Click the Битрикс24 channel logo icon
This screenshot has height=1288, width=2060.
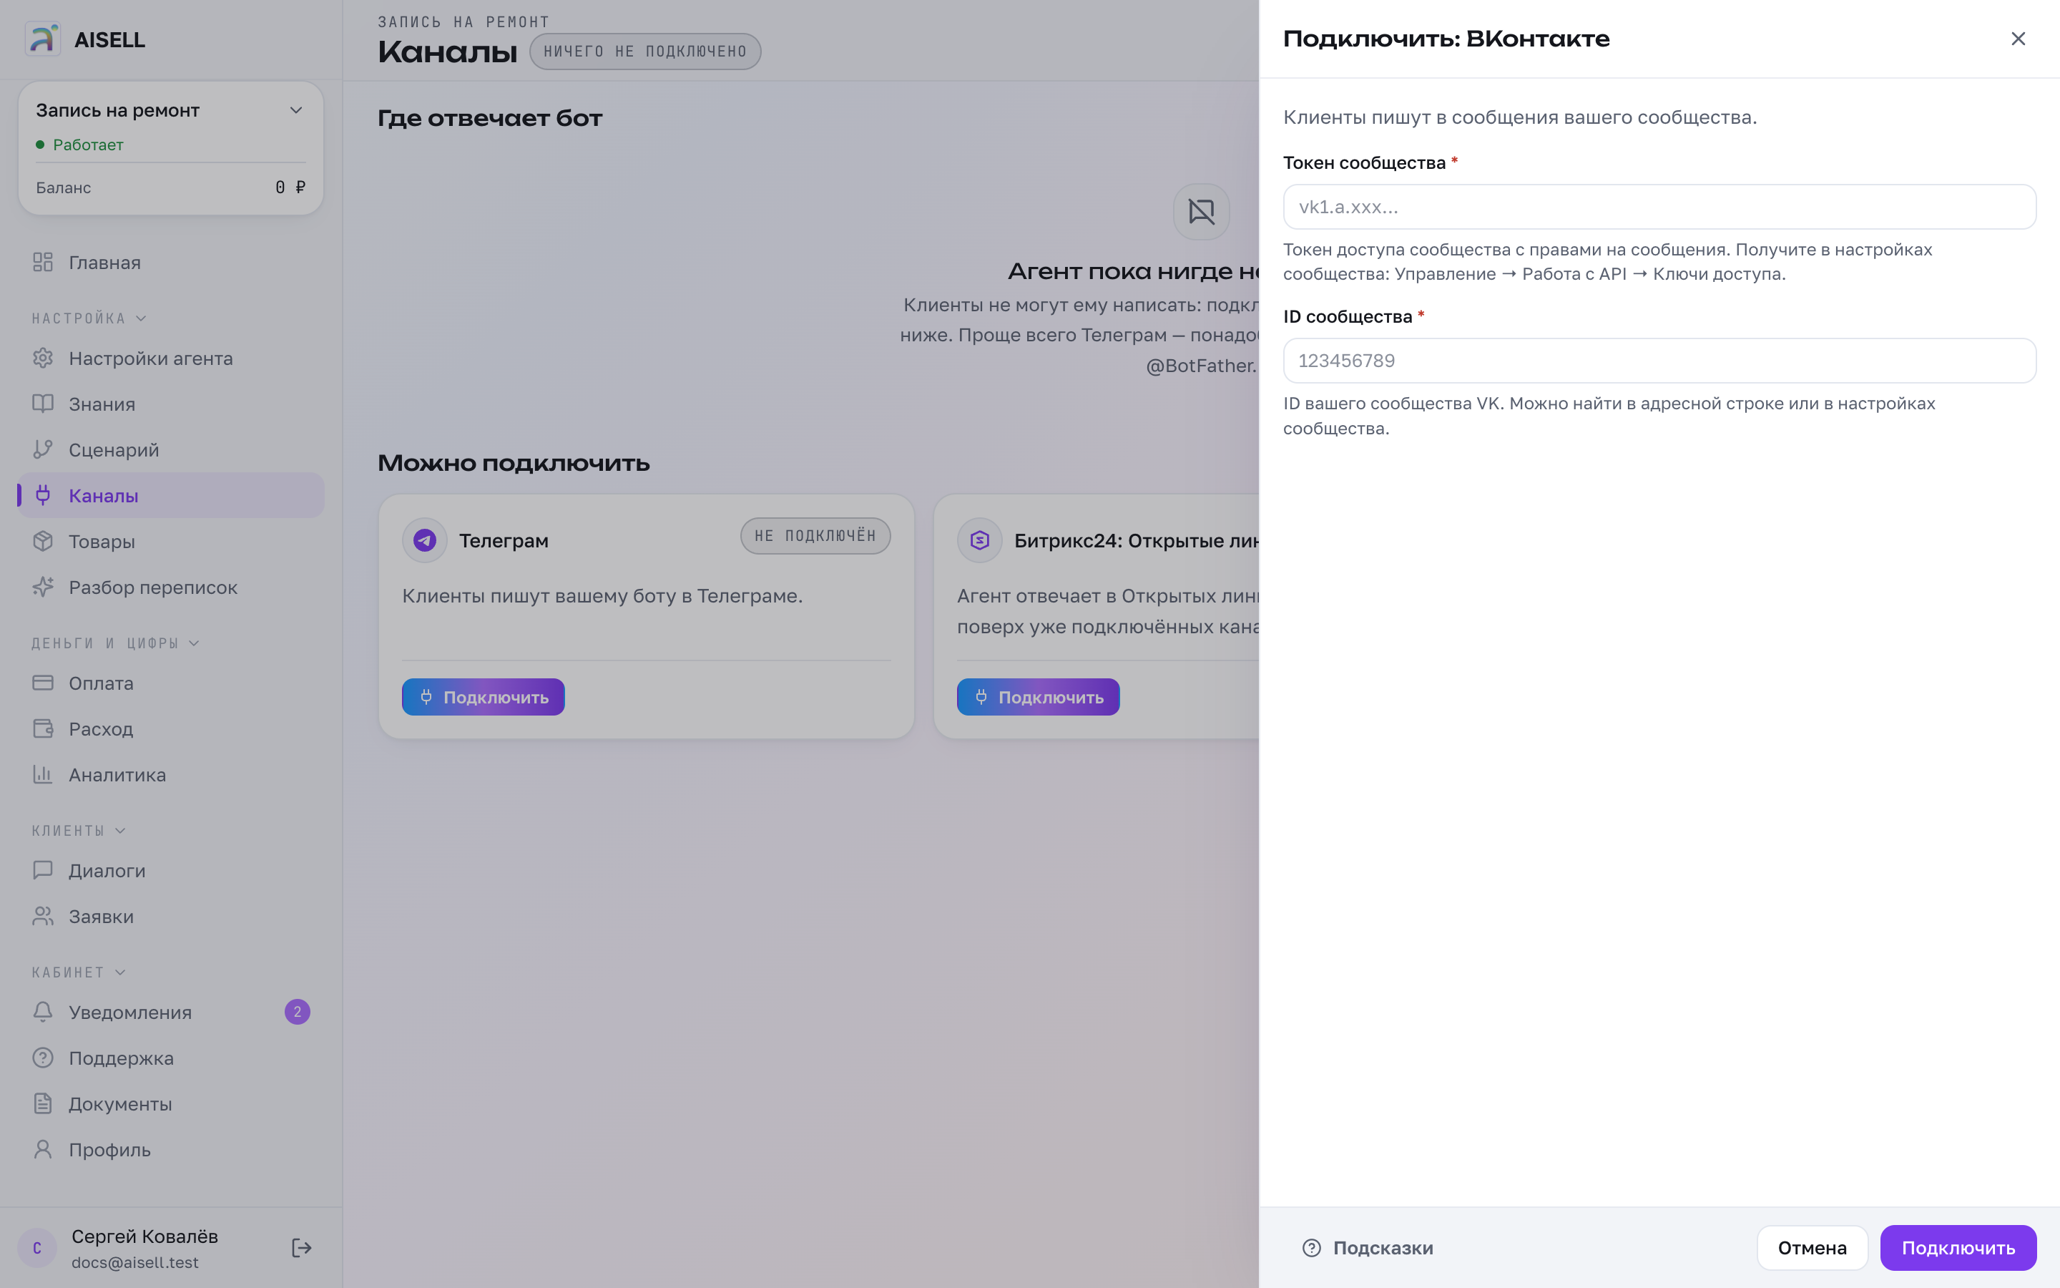(980, 540)
